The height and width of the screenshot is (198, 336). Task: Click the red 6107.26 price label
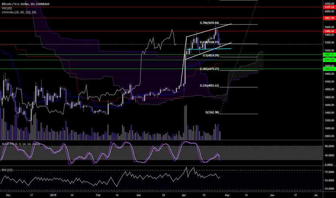tap(329, 7)
